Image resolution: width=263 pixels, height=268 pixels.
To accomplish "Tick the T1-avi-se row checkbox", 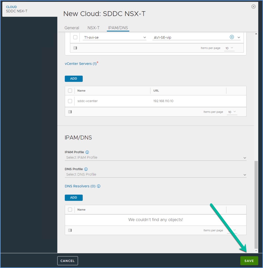I will tap(75, 37).
